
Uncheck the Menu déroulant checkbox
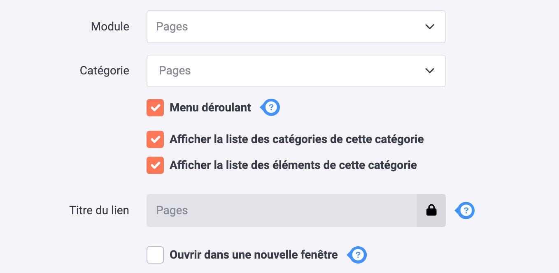(x=155, y=108)
